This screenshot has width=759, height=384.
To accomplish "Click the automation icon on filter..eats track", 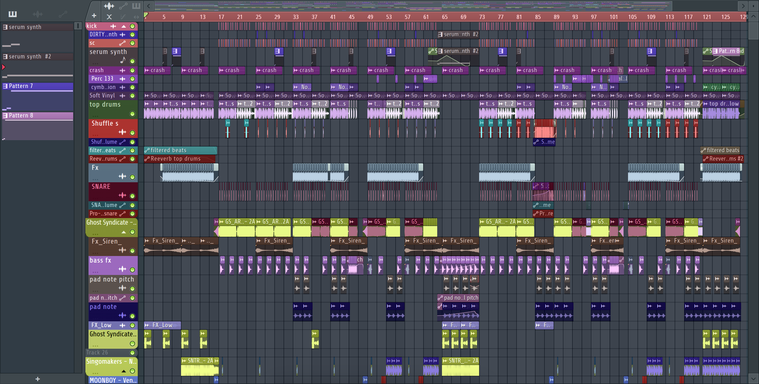I will (x=122, y=150).
